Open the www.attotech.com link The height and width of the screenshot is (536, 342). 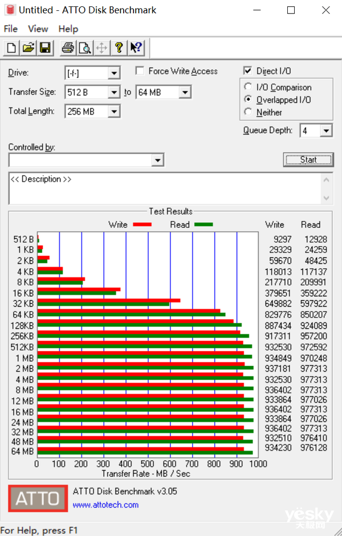click(105, 505)
